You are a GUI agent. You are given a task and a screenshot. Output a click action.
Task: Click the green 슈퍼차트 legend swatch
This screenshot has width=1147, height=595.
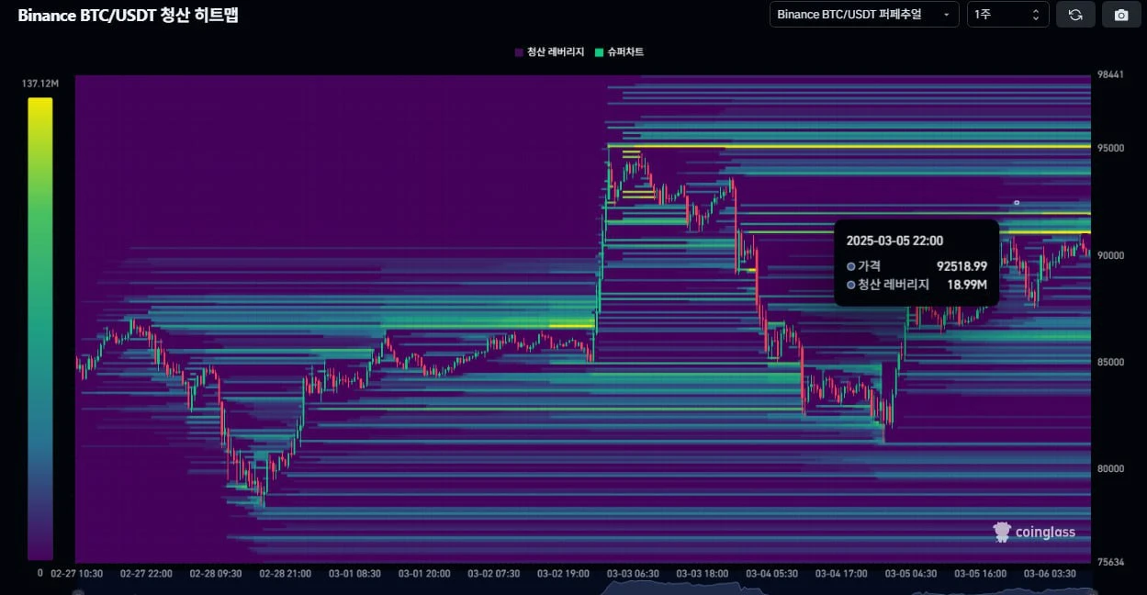pos(599,52)
